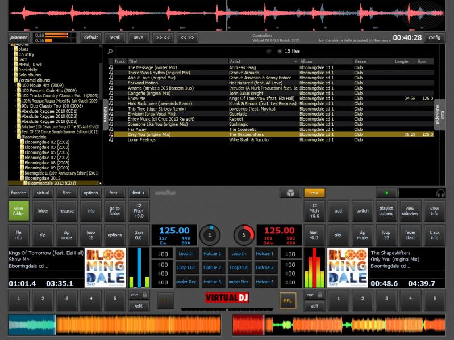The width and height of the screenshot is (454, 340).
Task: Click folder icon next to Rockabilly
Action: coord(16,70)
